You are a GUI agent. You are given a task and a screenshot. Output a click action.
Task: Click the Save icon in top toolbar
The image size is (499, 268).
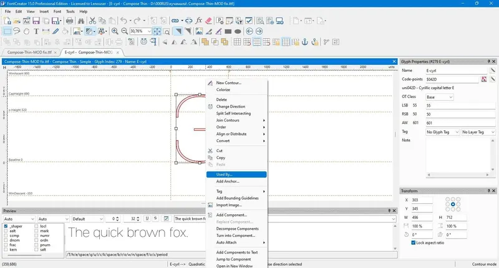[x=36, y=21]
